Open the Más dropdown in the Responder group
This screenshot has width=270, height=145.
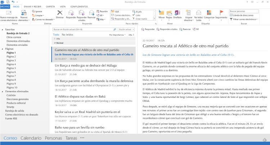click(x=101, y=19)
